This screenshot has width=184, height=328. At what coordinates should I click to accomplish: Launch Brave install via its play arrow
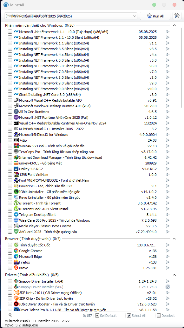(168, 268)
